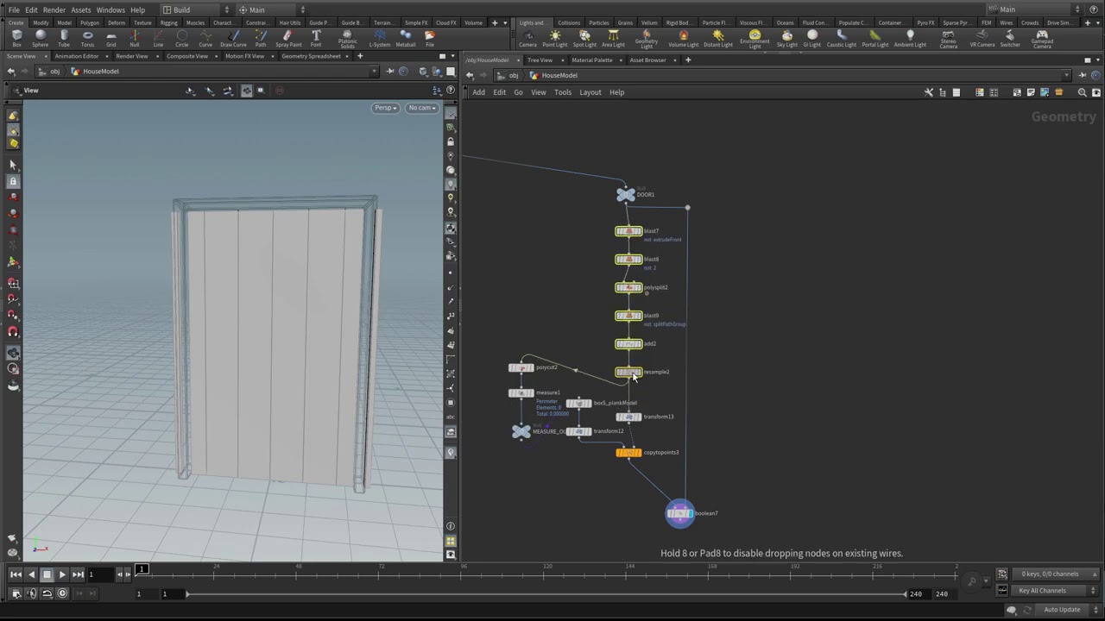This screenshot has width=1105, height=621.
Task: Open the Add menu in network editor
Action: click(x=478, y=92)
